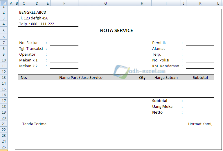The image size is (223, 151).
Task: Click the Operator entry cell
Action: pos(64,54)
